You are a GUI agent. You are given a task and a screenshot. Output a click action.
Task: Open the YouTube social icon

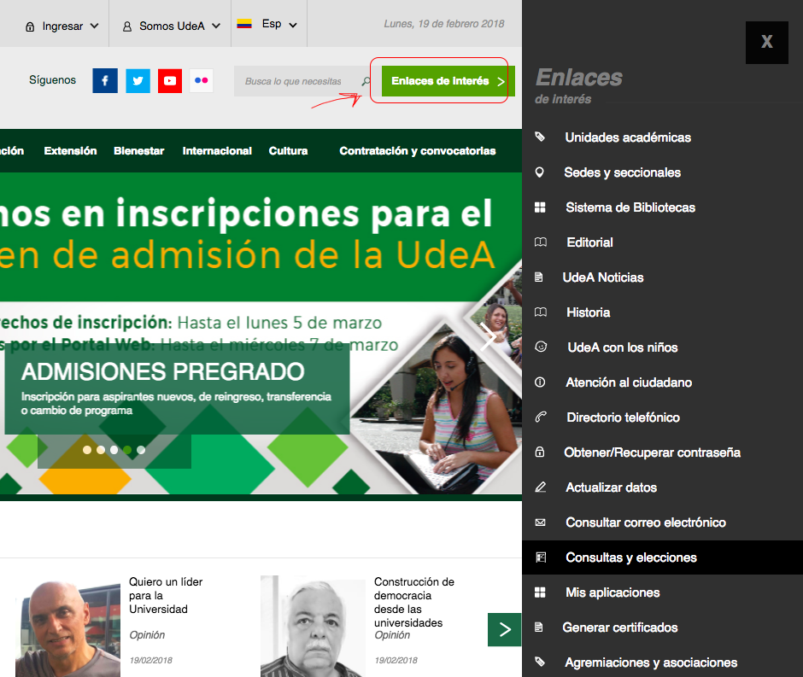(170, 81)
